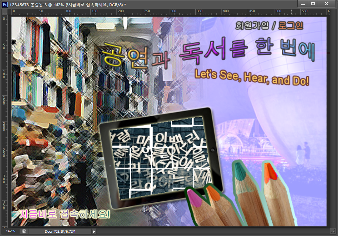The image size is (338, 236).
Task: Maximize the document window
Action: pos(313,4)
